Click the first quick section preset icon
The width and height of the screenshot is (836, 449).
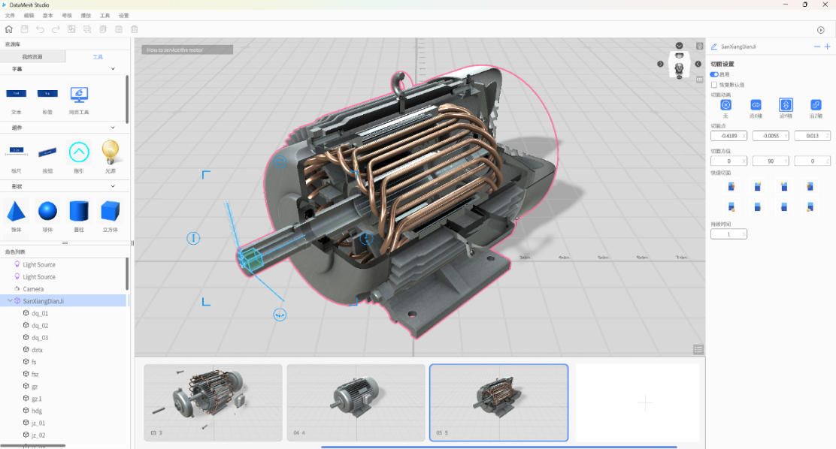(731, 186)
